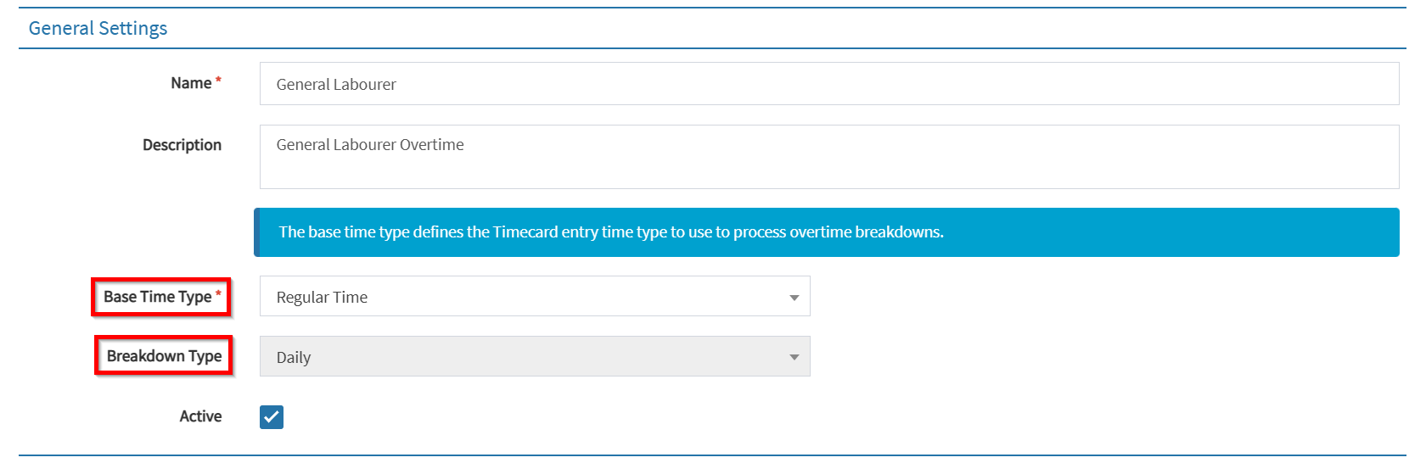Click the Base Time Type label
1426x463 pixels.
157,297
